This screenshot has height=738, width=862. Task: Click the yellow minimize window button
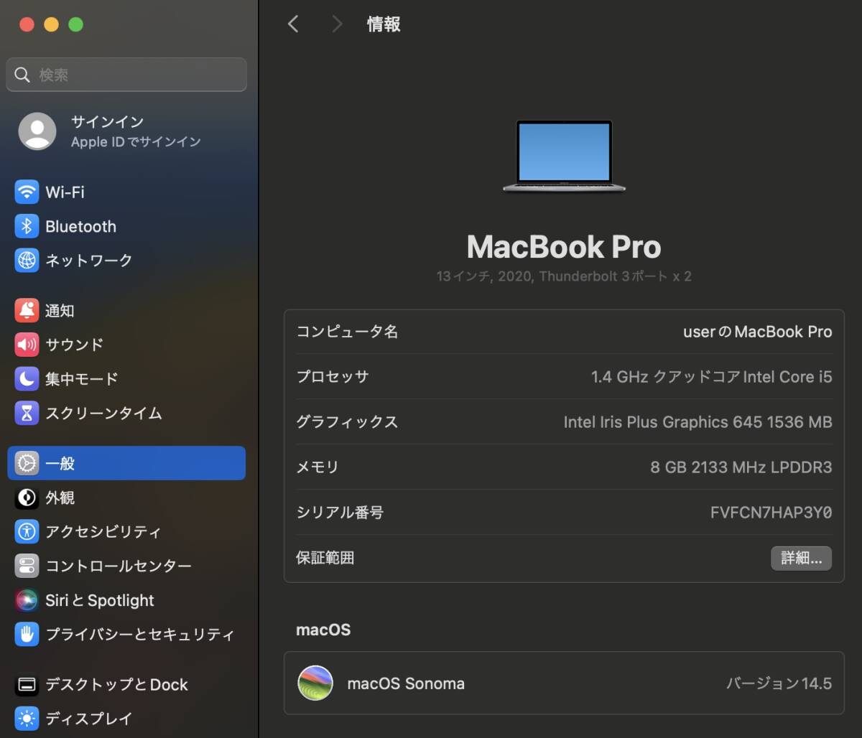51,24
